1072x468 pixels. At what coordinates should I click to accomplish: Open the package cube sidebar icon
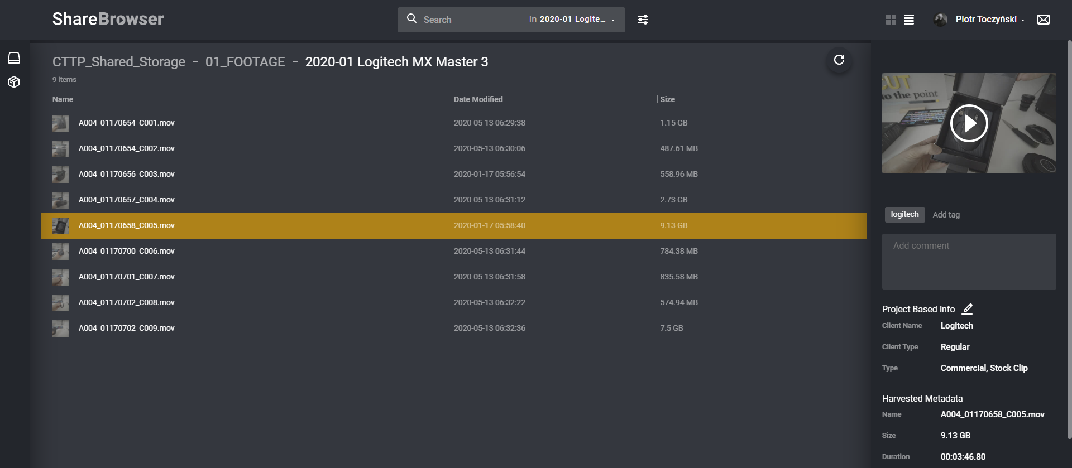(x=14, y=82)
